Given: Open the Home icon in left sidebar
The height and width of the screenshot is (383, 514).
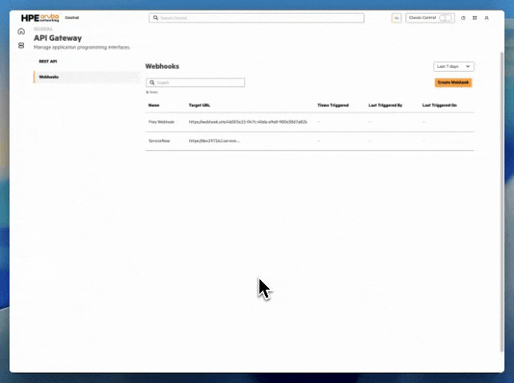Looking at the screenshot, I should point(22,31).
